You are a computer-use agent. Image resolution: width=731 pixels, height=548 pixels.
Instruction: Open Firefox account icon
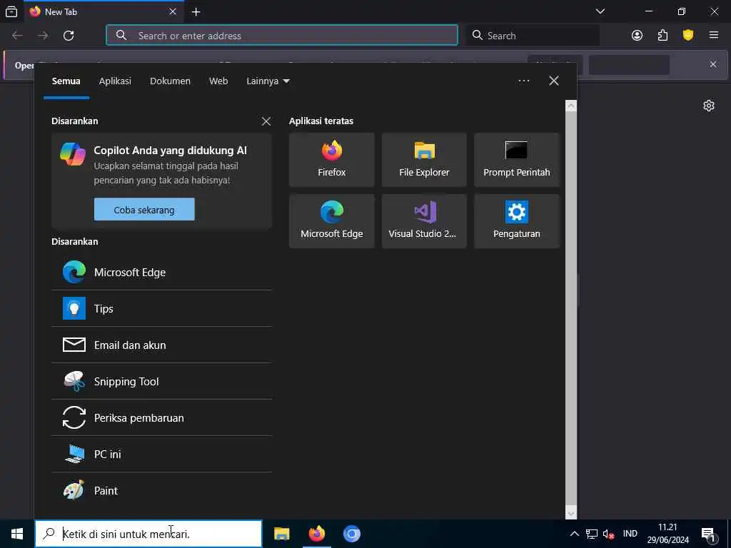637,36
